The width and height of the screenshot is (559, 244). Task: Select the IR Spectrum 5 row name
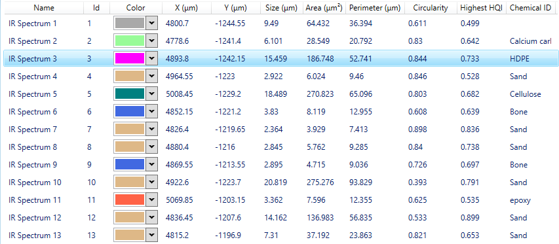coord(33,94)
